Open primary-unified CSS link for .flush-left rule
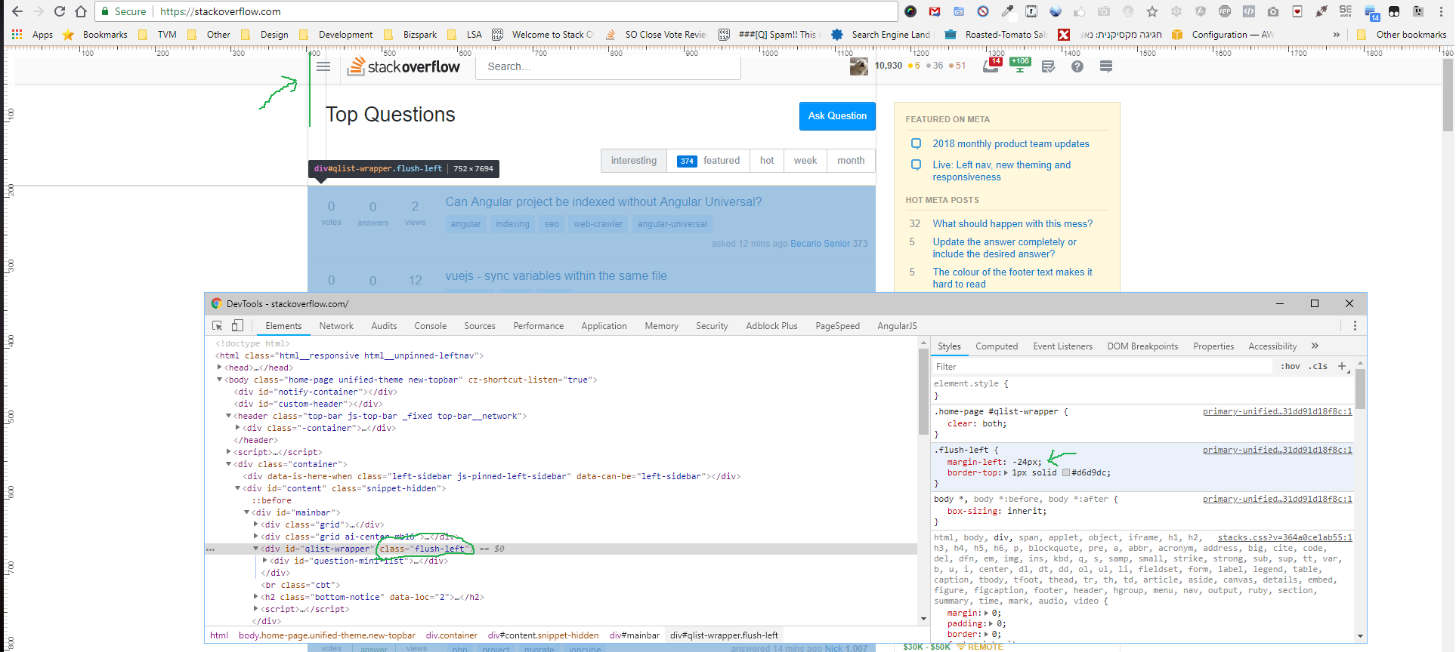The height and width of the screenshot is (652, 1456). [x=1277, y=450]
